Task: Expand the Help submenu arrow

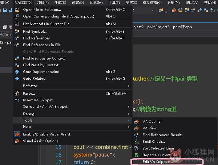Action: (x=129, y=127)
